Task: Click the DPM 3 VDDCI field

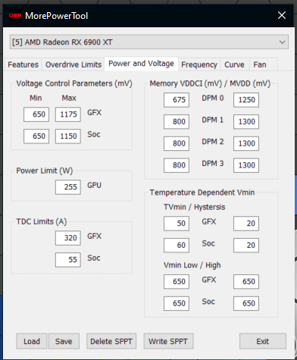Action: click(177, 165)
